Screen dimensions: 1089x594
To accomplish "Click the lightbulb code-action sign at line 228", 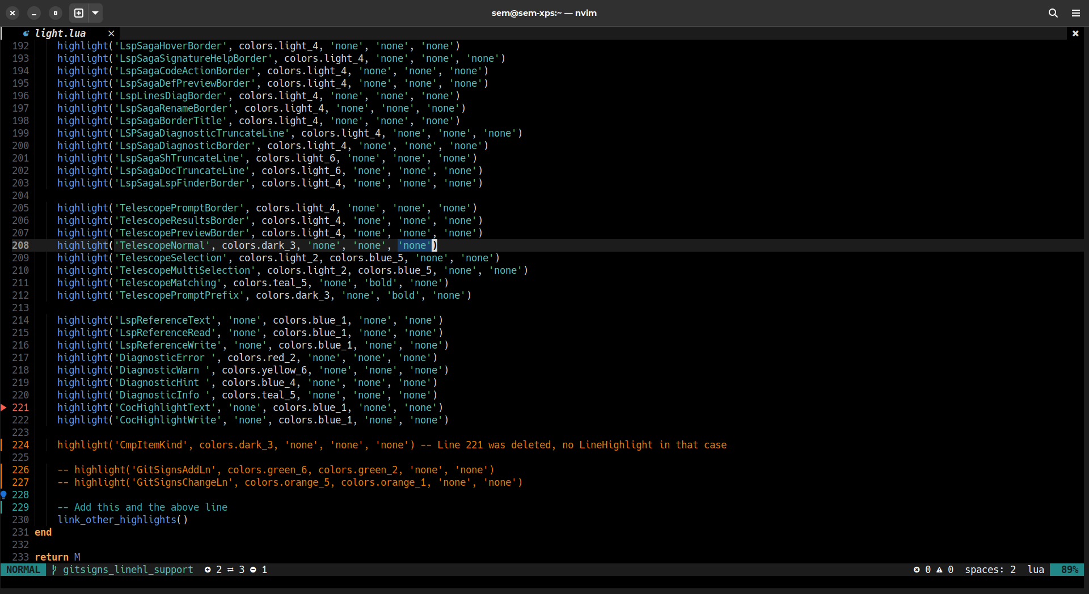I will coord(3,495).
